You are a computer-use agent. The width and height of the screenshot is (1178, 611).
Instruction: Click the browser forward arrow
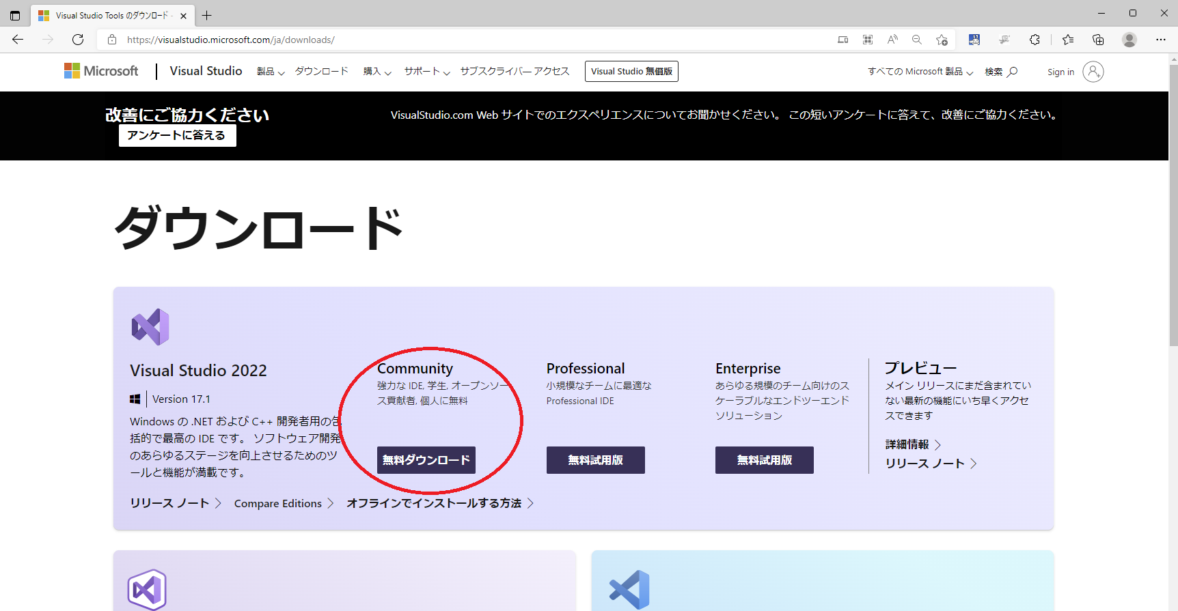click(x=48, y=40)
